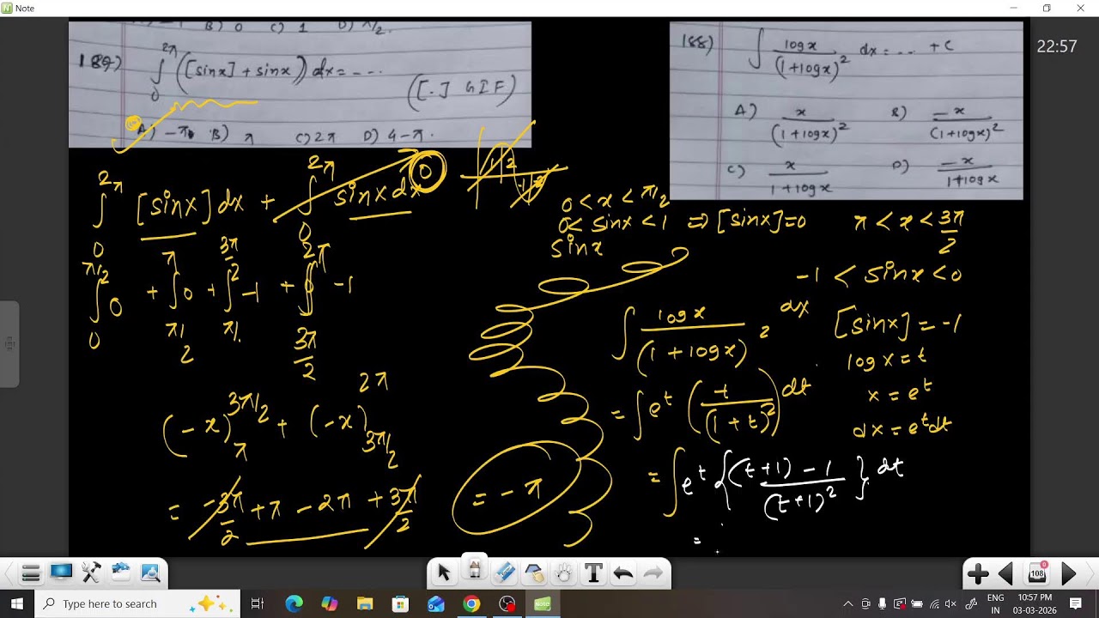Select the arrow pointer tool
Screen dimensions: 1099x618
click(444, 573)
